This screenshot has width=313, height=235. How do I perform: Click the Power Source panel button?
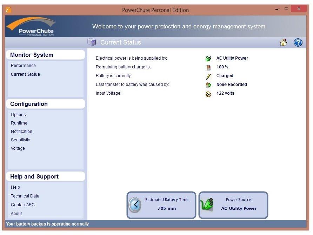point(233,205)
